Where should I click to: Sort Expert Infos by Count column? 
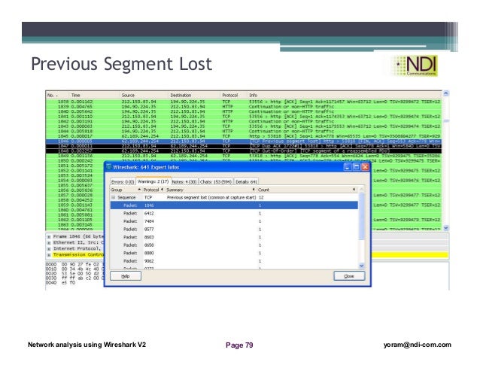pos(307,190)
